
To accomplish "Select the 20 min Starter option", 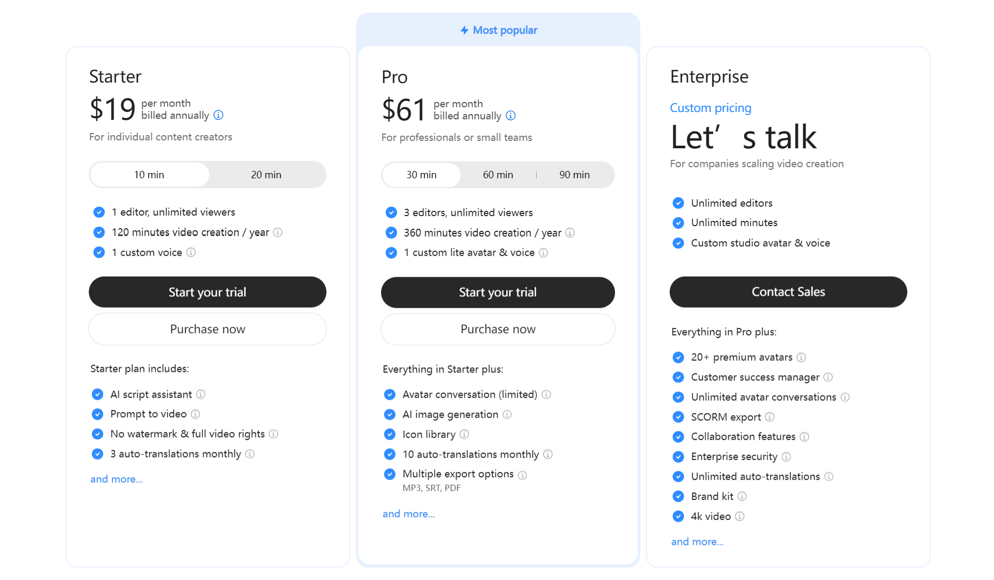I will point(266,175).
